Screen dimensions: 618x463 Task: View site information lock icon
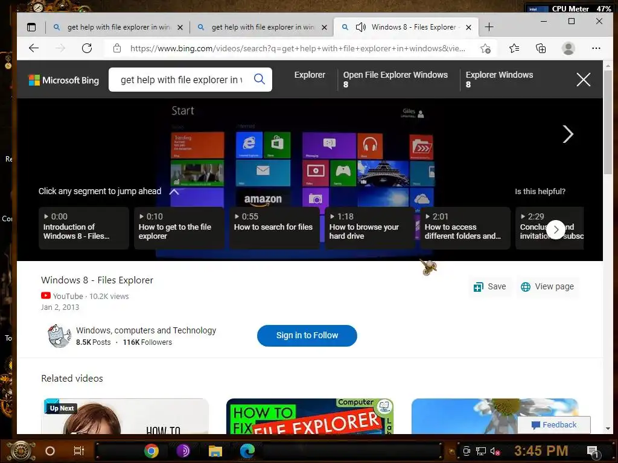click(117, 48)
